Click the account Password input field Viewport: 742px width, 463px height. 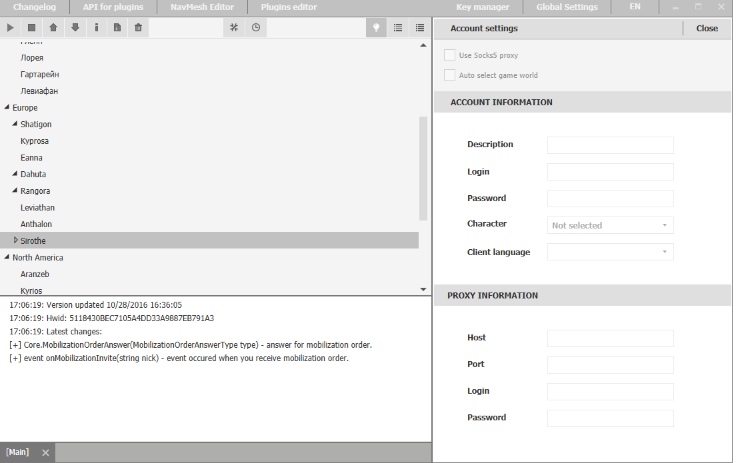[x=611, y=199]
